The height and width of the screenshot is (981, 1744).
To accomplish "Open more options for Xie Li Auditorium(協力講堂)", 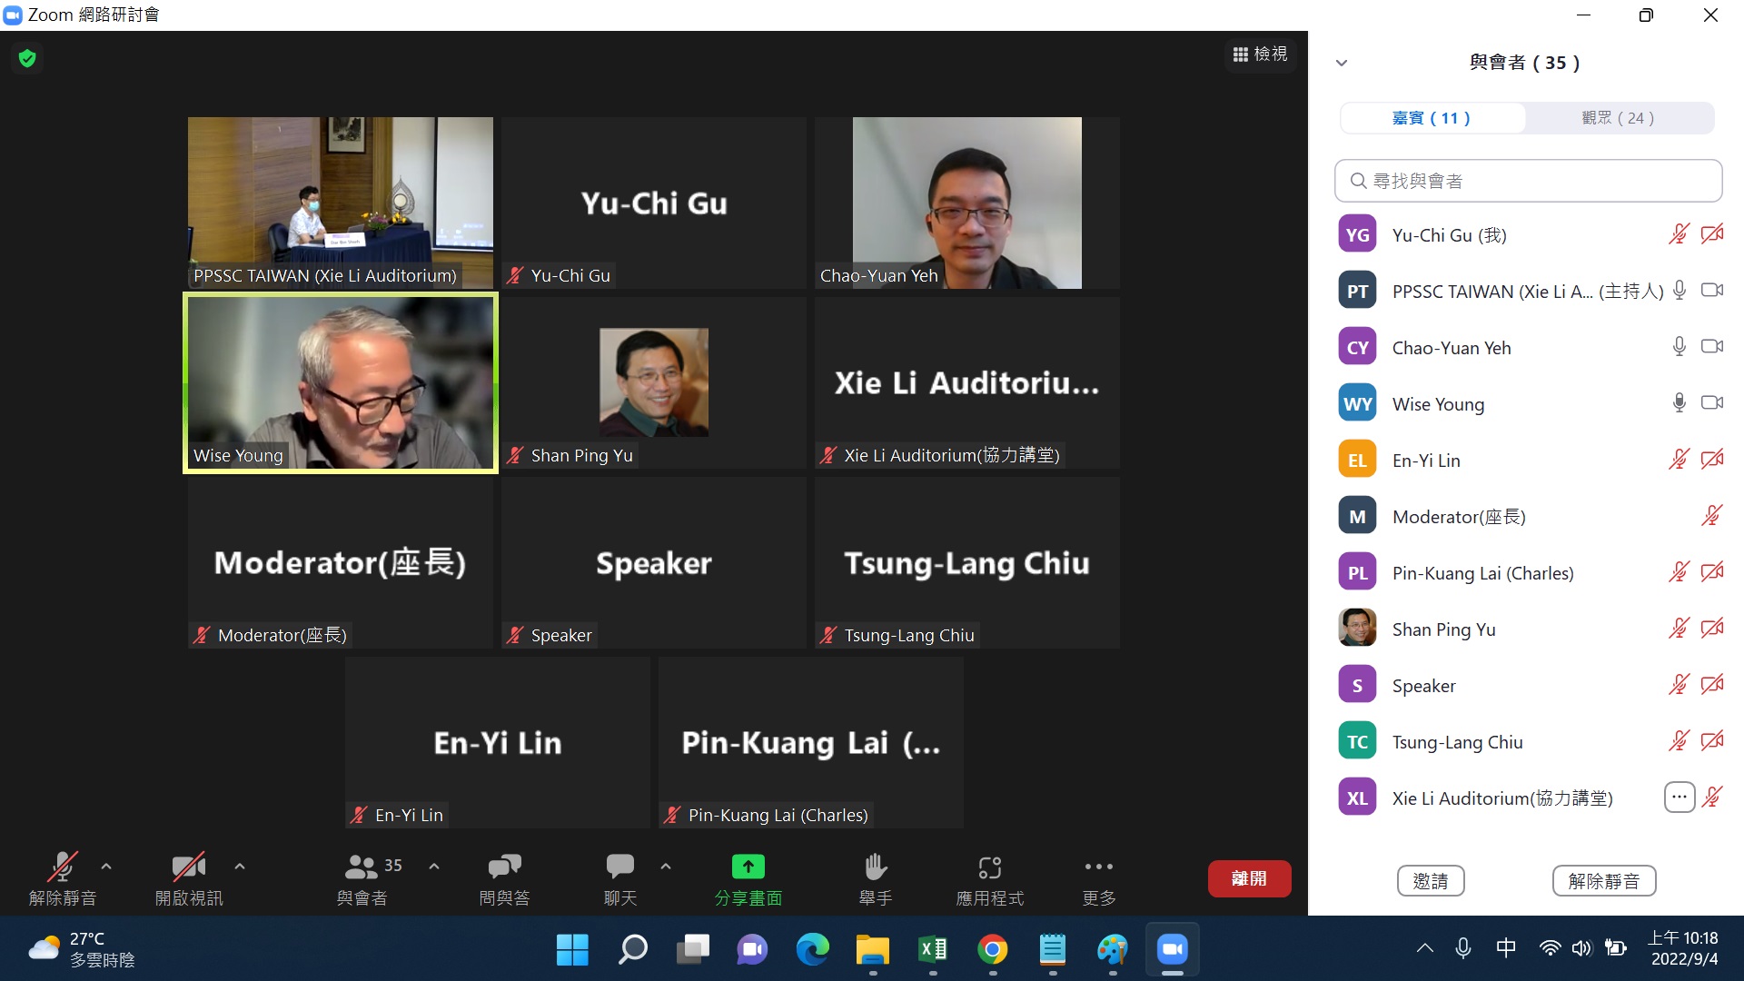I will [1680, 798].
